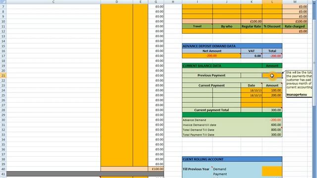Select column header L

click(x=272, y=2)
